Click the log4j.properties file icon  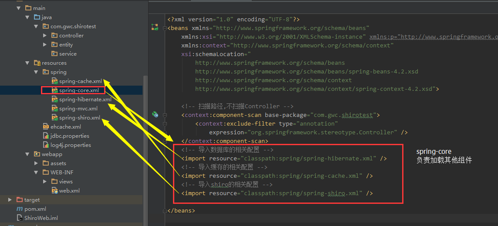point(46,145)
